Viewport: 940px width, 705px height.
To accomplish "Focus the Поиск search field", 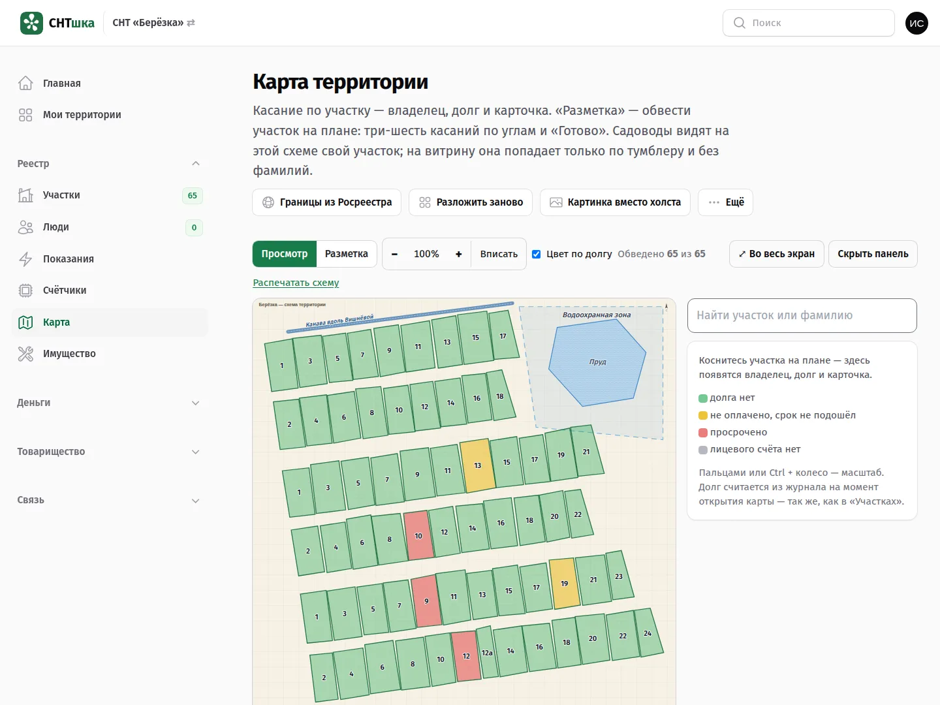I will tap(809, 23).
